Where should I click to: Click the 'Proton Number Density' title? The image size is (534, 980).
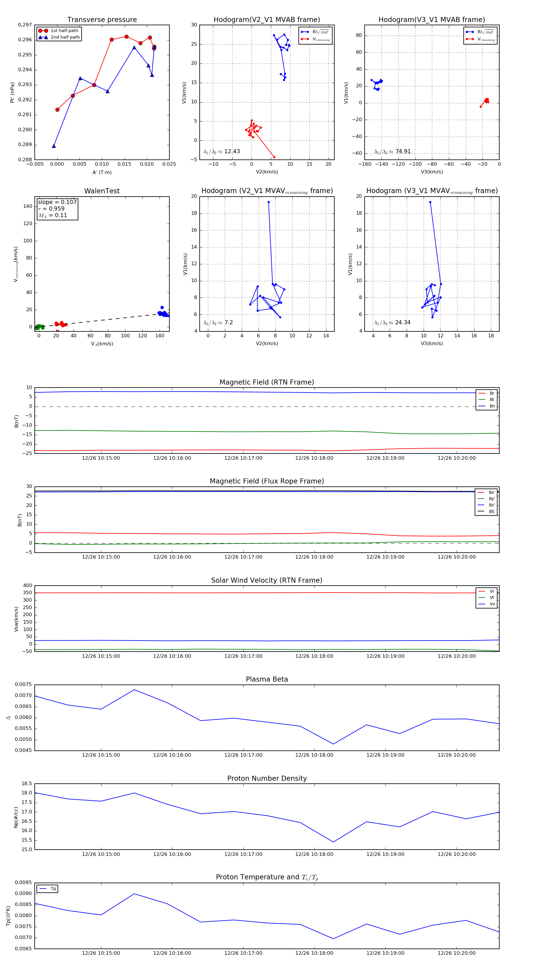tap(267, 778)
